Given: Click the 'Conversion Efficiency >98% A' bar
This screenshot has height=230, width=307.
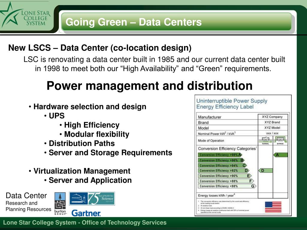Looking at the screenshot, I should (x=220, y=155).
